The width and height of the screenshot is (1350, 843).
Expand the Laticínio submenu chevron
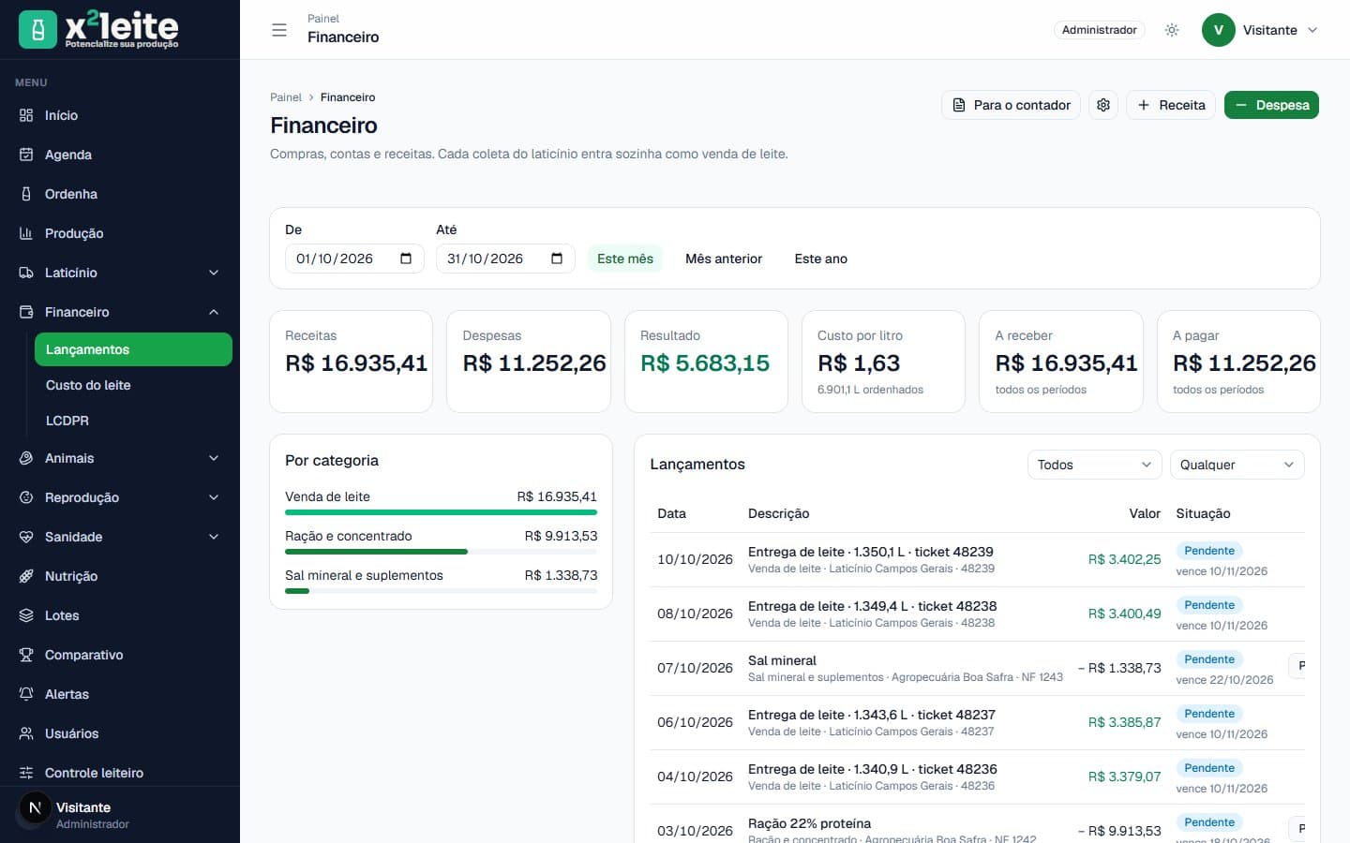coord(214,273)
